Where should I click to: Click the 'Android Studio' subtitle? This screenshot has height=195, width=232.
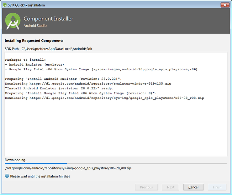pos(35,26)
